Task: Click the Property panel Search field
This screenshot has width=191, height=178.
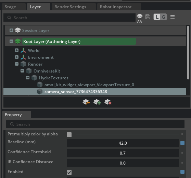Action: coord(95,124)
